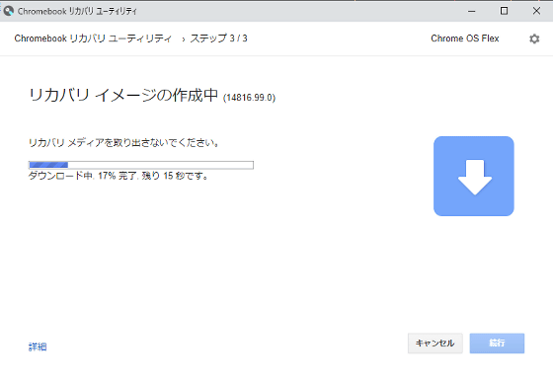Click the window title bar text

pyautogui.click(x=77, y=11)
